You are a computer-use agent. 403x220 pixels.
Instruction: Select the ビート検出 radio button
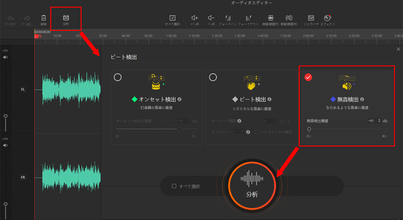213,77
